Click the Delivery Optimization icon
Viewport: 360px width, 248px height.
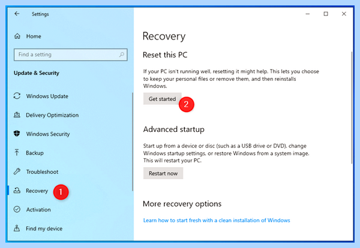(17, 114)
